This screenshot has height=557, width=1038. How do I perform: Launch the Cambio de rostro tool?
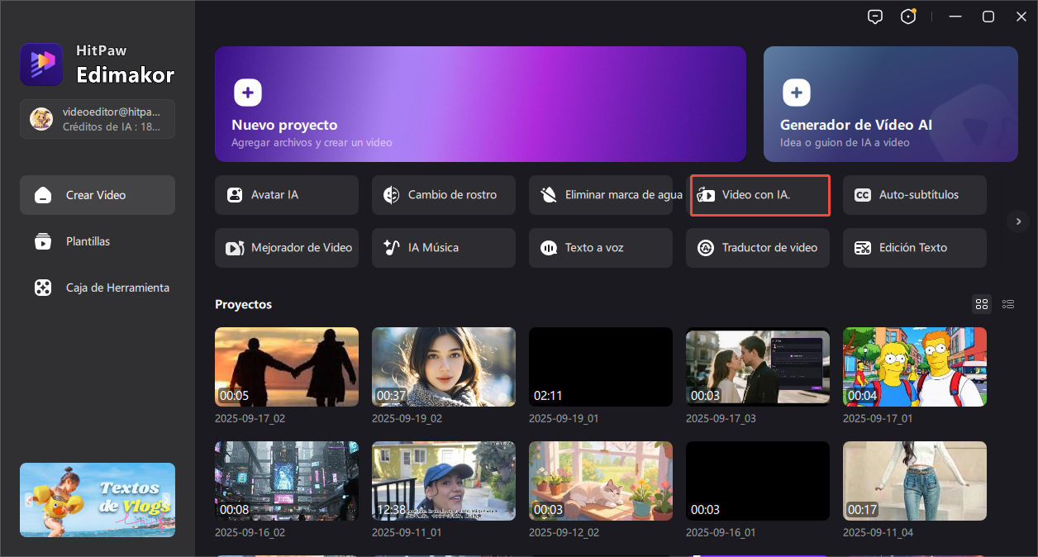coord(443,195)
